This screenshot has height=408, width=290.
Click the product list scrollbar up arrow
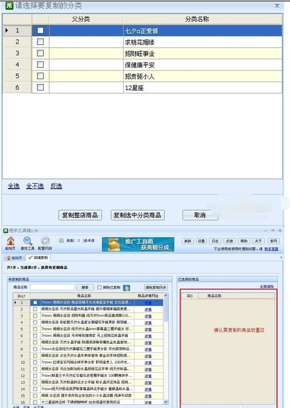tap(166, 295)
